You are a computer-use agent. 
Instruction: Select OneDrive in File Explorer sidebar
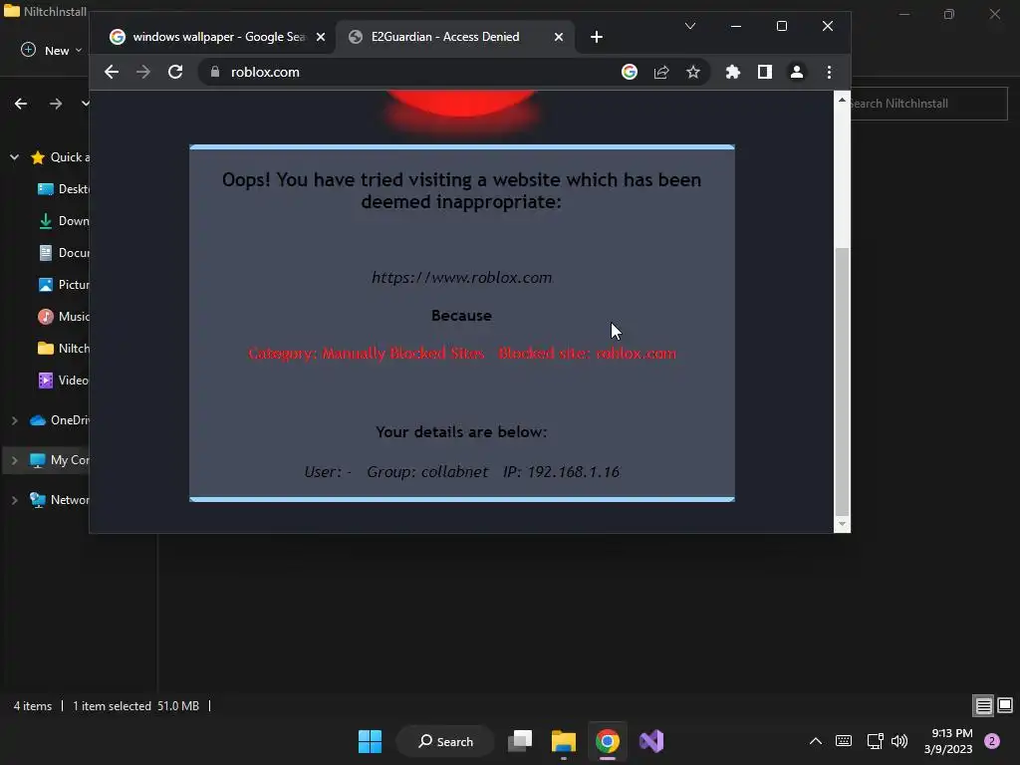click(x=60, y=421)
